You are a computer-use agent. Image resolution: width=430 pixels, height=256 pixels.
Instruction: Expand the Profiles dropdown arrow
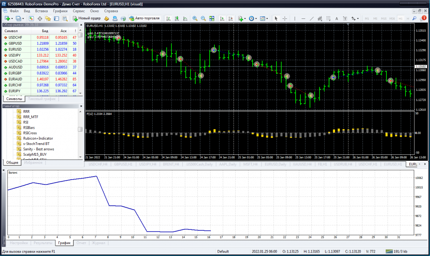(x=23, y=18)
